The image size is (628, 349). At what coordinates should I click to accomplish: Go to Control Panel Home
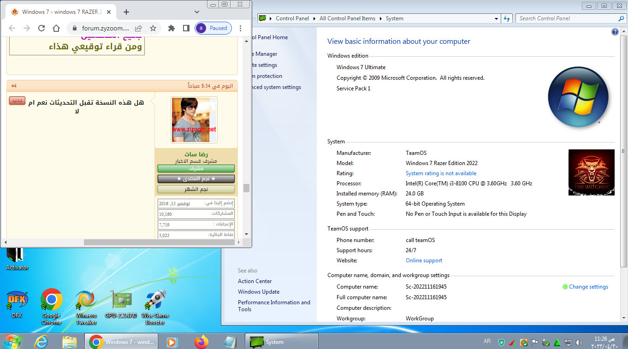coord(270,37)
